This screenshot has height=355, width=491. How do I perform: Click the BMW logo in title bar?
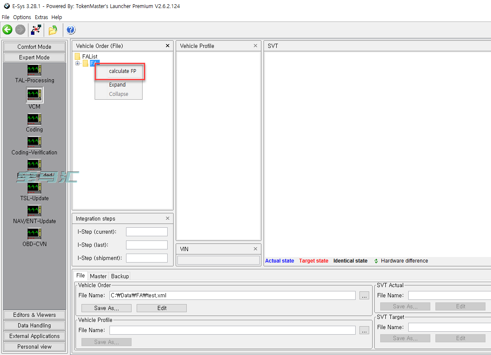pos(6,6)
